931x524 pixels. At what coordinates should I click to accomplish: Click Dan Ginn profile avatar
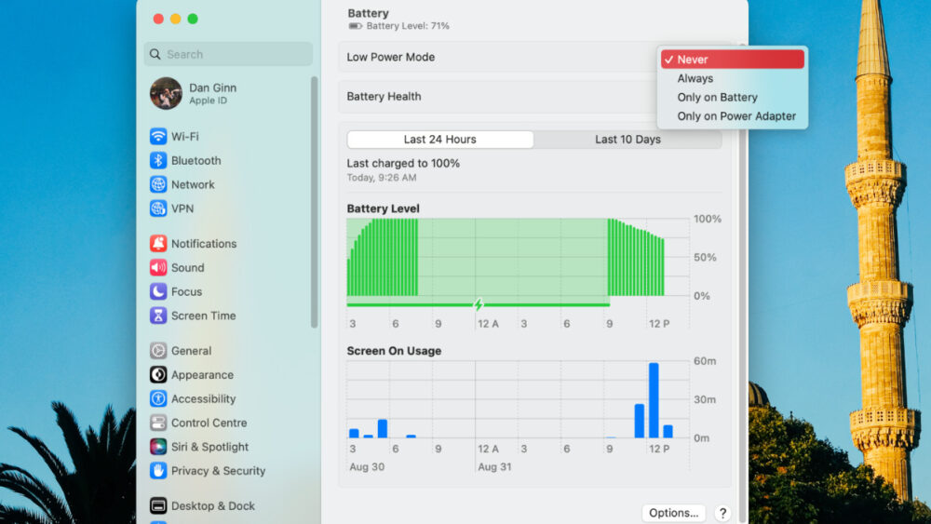(166, 93)
